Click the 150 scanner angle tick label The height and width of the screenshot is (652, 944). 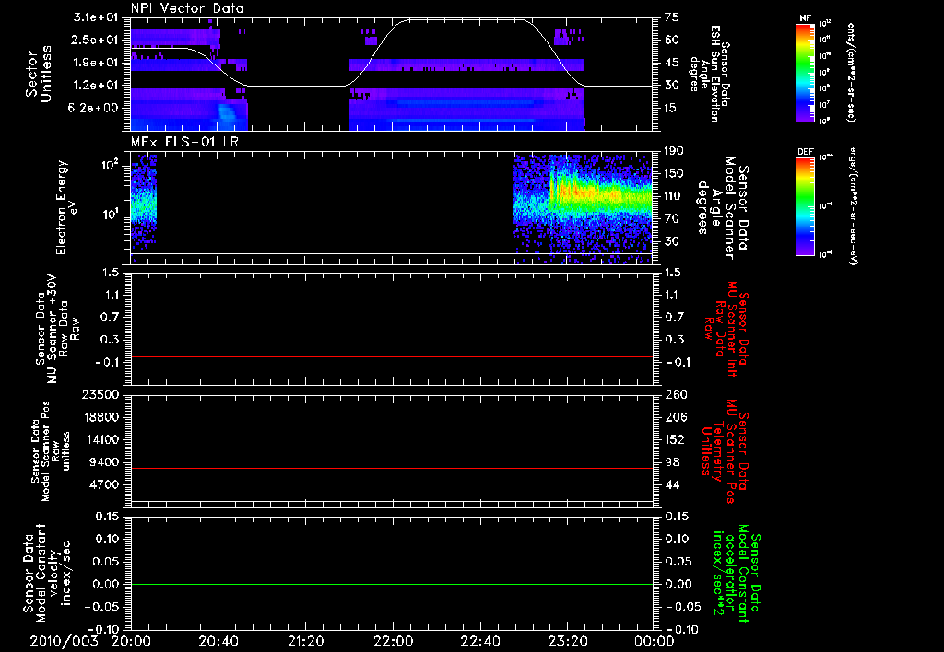675,174
